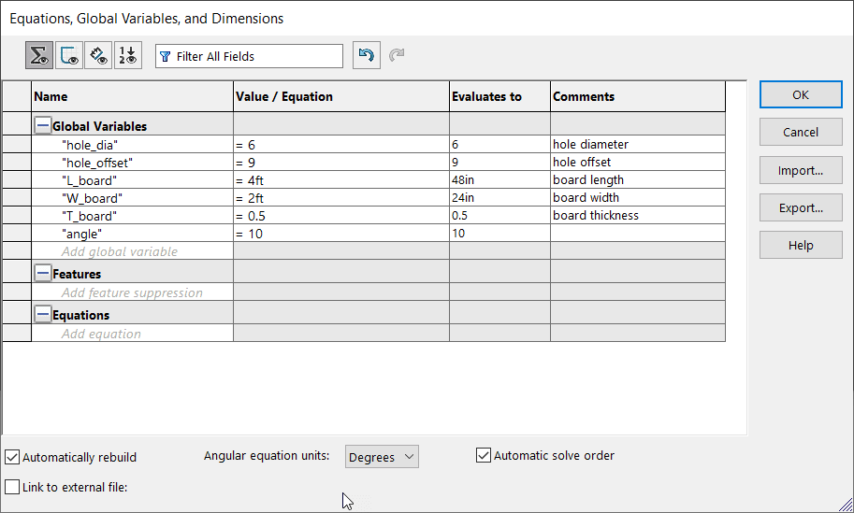Screen dimensions: 854x513
Task: Select the "T_board" variable name
Action: tap(89, 216)
